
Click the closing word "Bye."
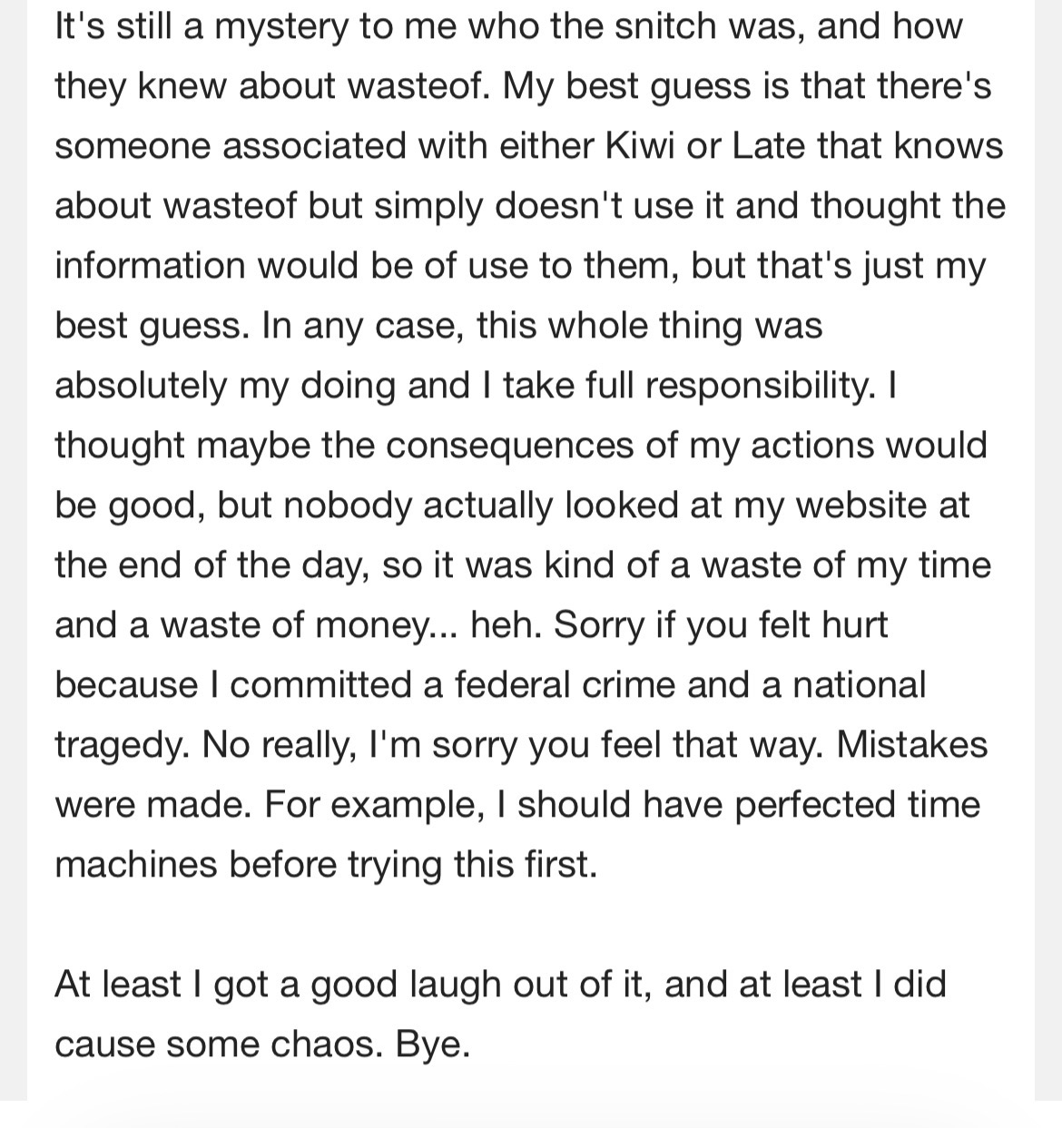pyautogui.click(x=433, y=1045)
